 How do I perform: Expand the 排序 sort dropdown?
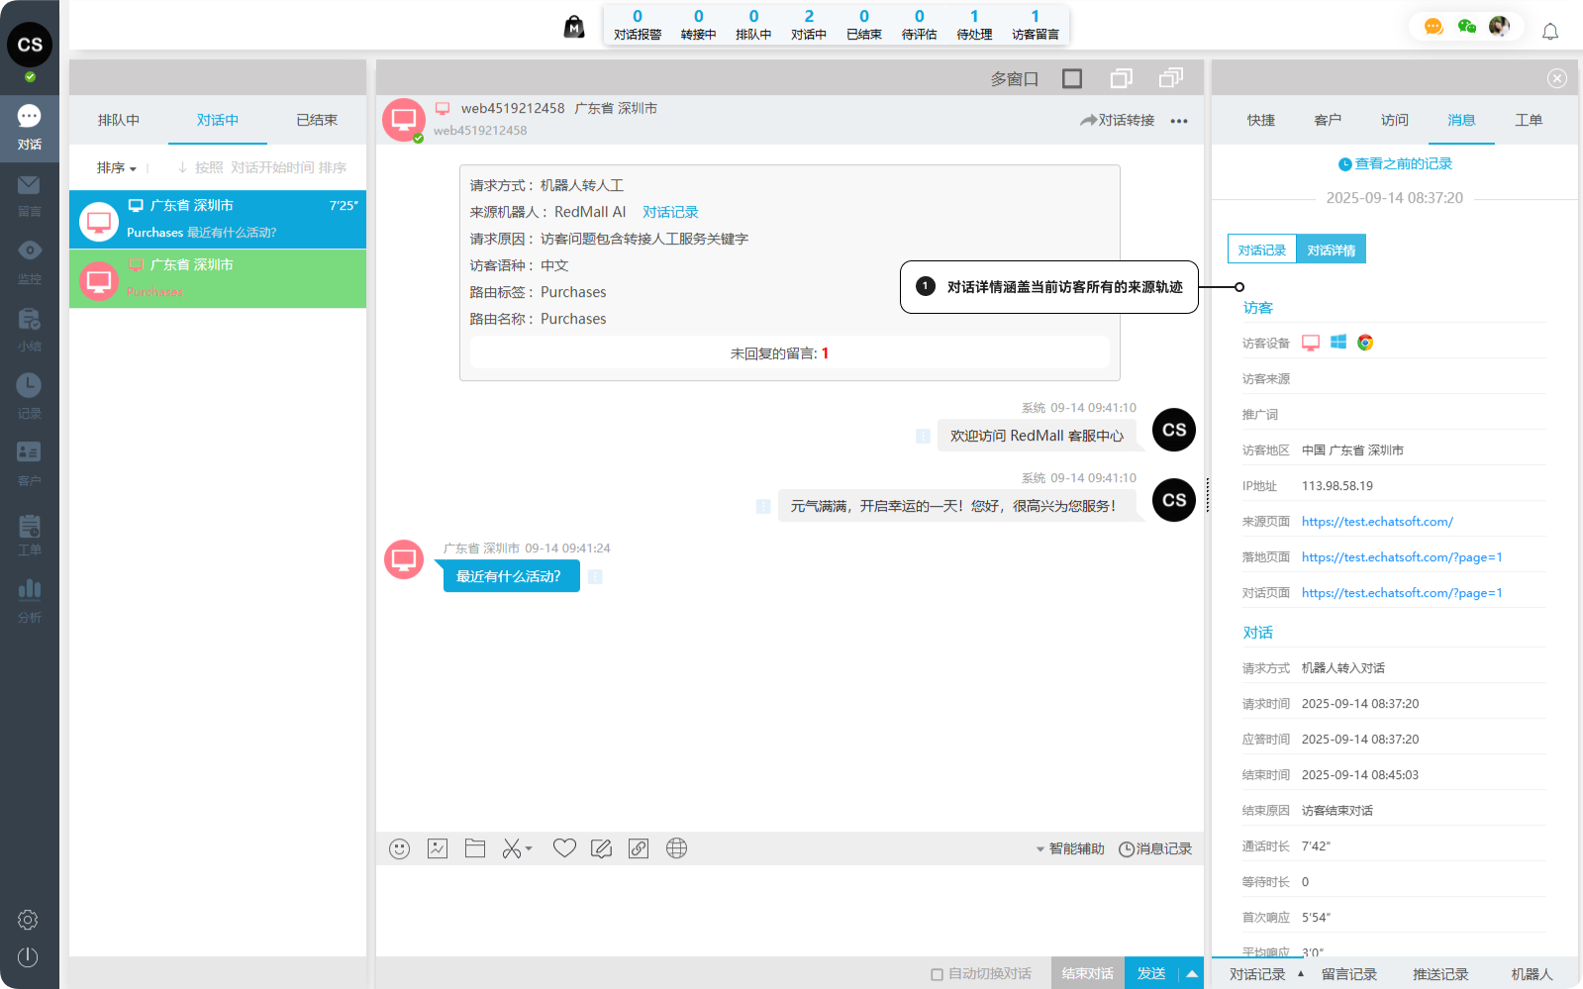coord(116,168)
